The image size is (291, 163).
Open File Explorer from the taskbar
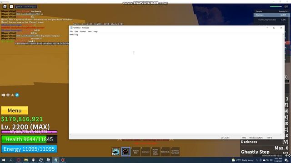tap(26, 160)
